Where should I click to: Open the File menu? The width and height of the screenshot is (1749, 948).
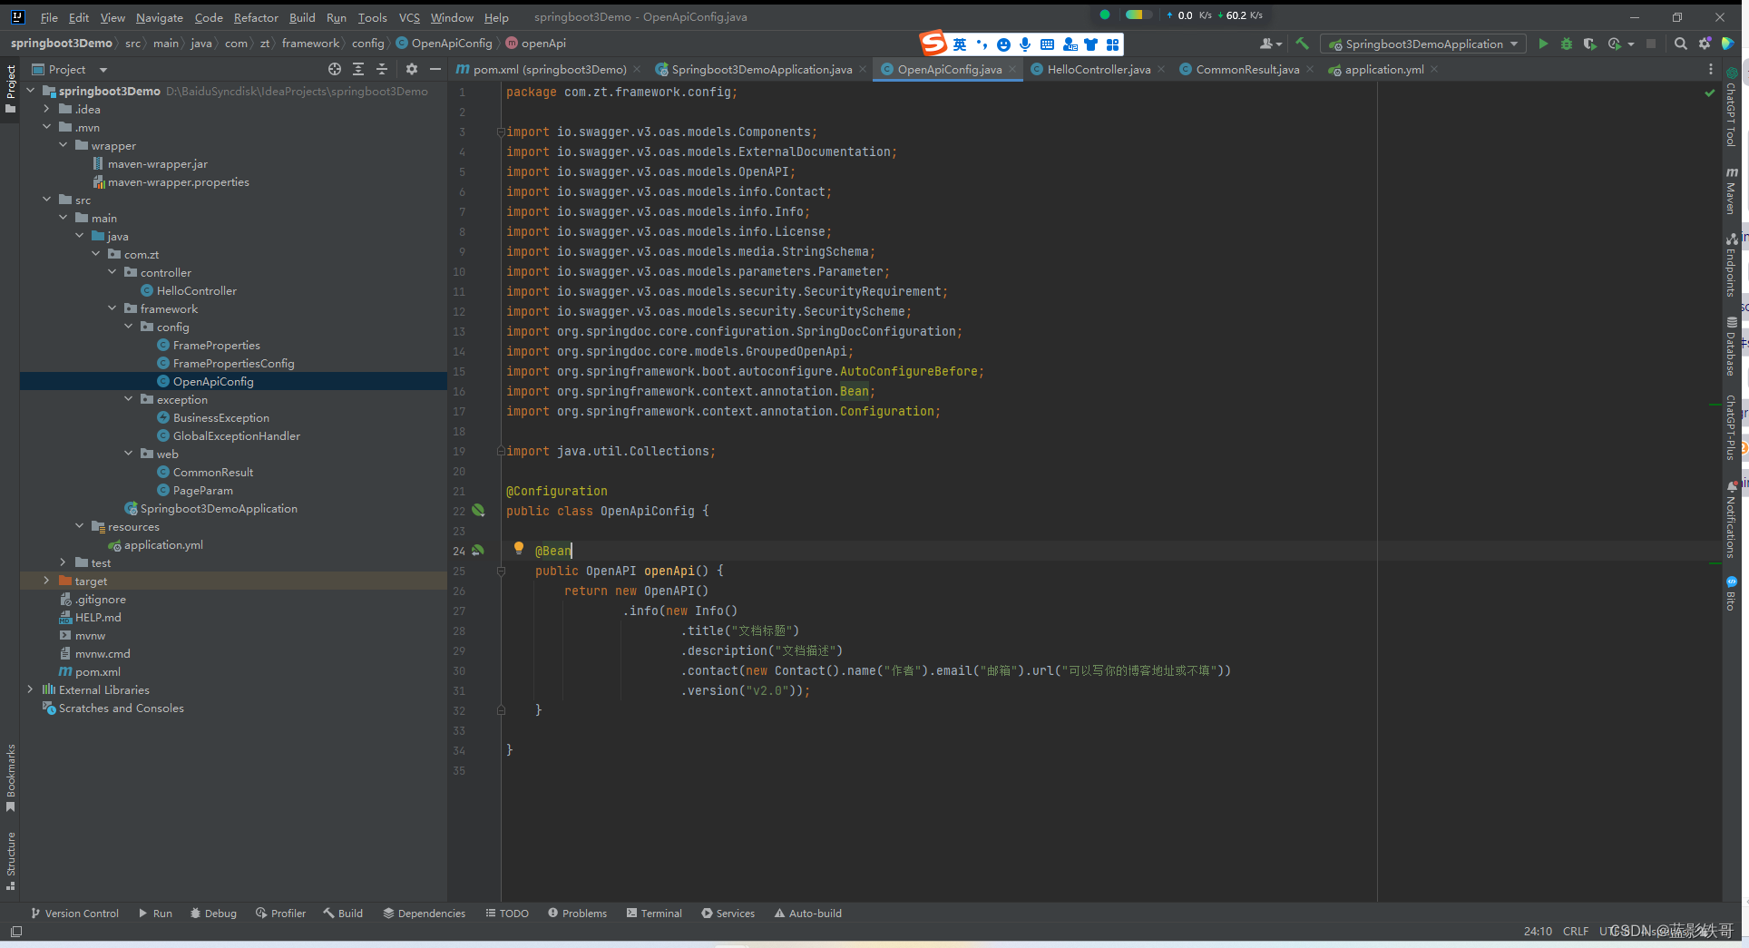click(x=49, y=17)
